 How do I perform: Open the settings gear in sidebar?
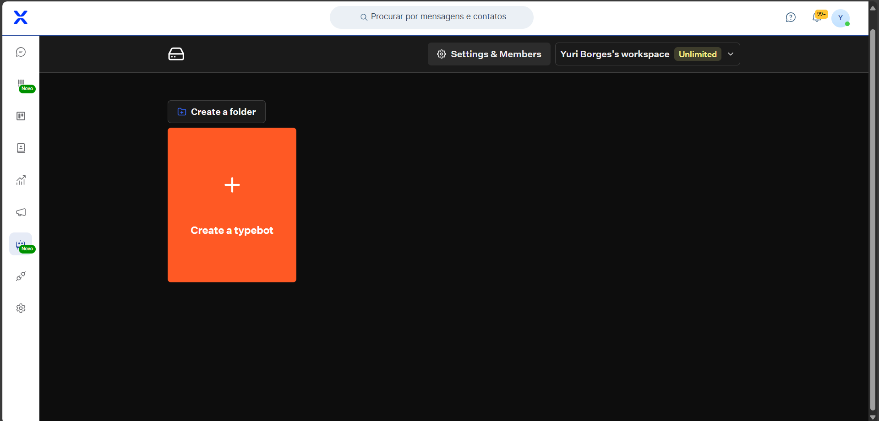(21, 308)
